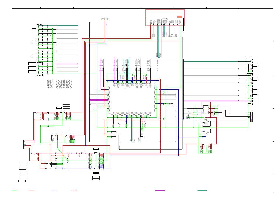The image size is (277, 205).
Task: Select the vertical pin header at the right edge
Action: tap(251, 117)
